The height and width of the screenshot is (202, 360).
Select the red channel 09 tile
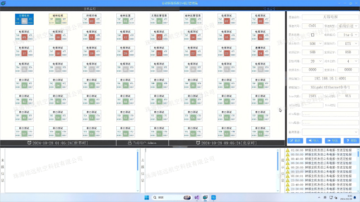tap(24, 35)
